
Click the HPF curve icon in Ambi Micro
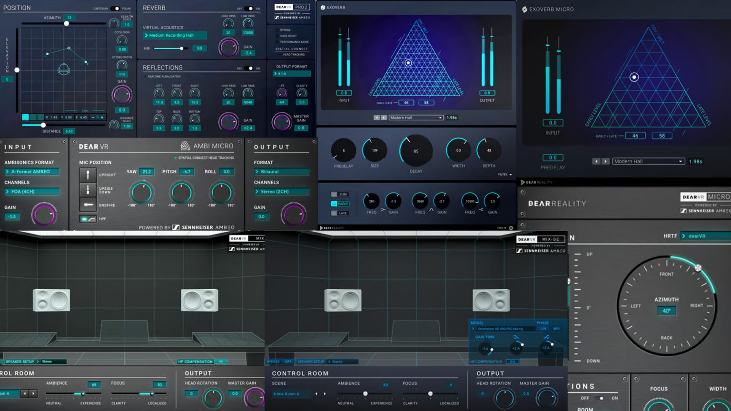(x=92, y=218)
